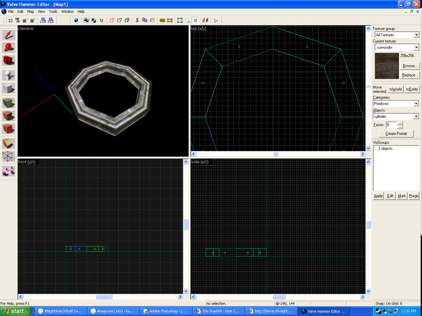Select the Selection (arrow) tool
This screenshot has width=422, height=316.
point(8,35)
